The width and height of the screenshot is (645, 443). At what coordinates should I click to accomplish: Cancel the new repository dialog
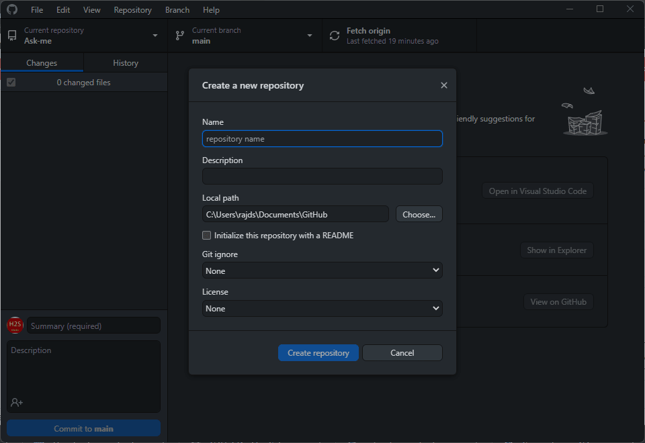click(402, 352)
